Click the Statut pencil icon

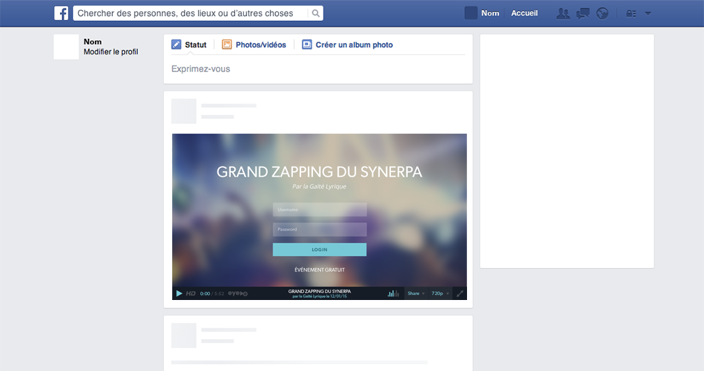(176, 45)
